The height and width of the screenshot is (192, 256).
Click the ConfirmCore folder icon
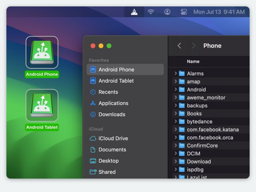click(x=182, y=146)
